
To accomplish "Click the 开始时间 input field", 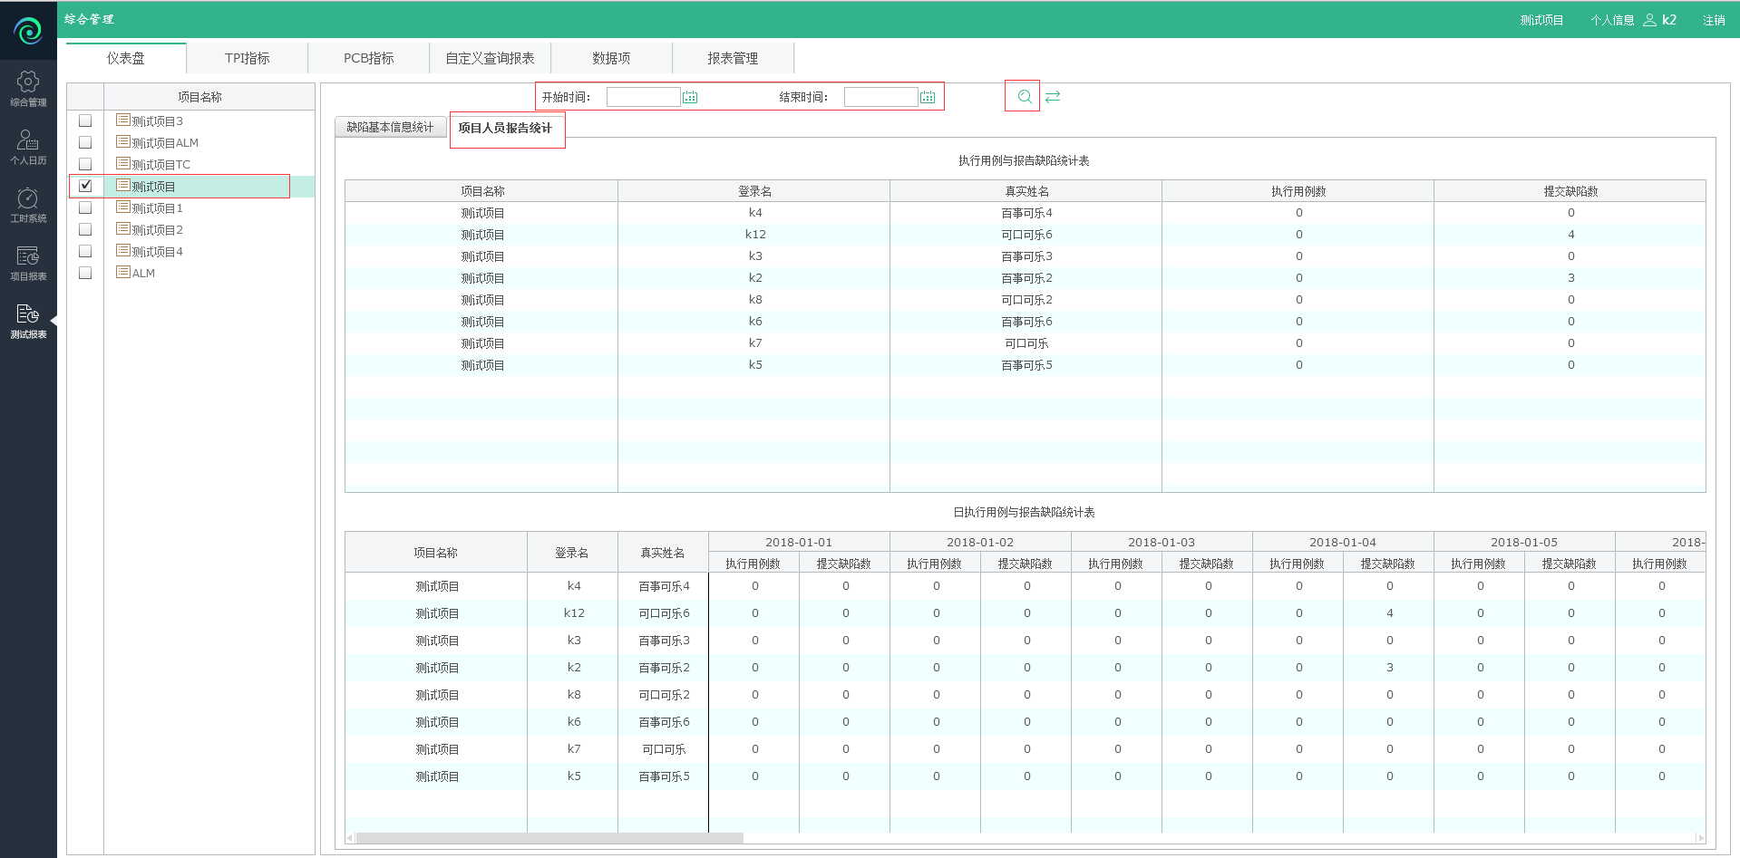I will click(x=643, y=97).
